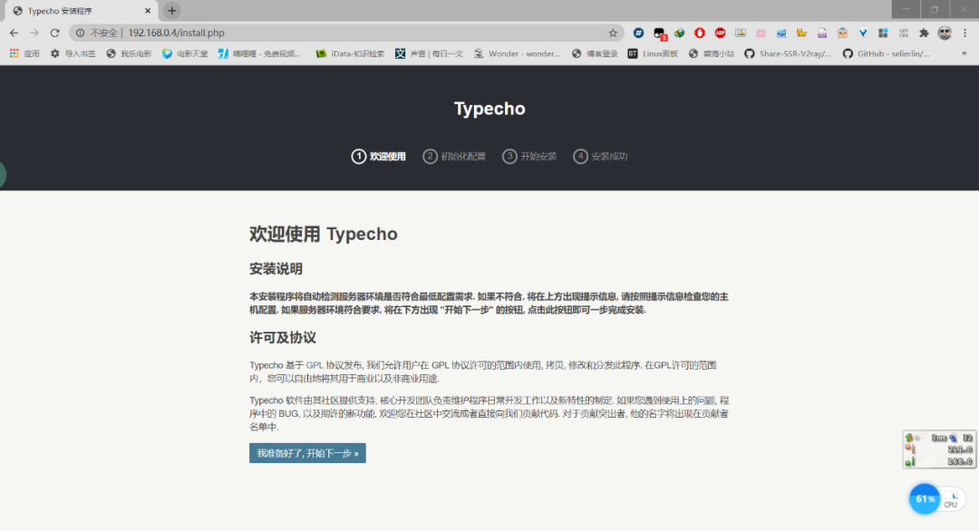
Task: Open the extension with red badge 3
Action: (659, 34)
